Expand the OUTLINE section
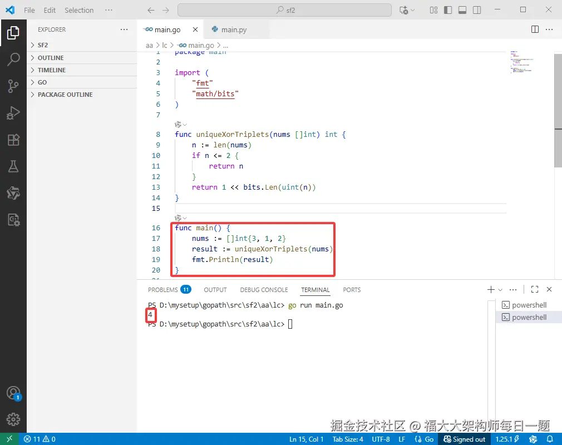Image resolution: width=562 pixels, height=445 pixels. tap(50, 58)
